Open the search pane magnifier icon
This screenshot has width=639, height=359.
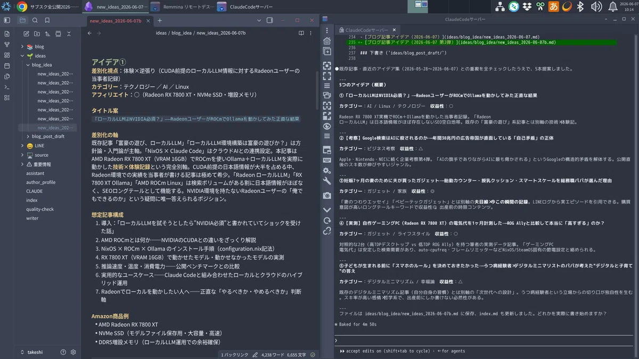point(35,20)
